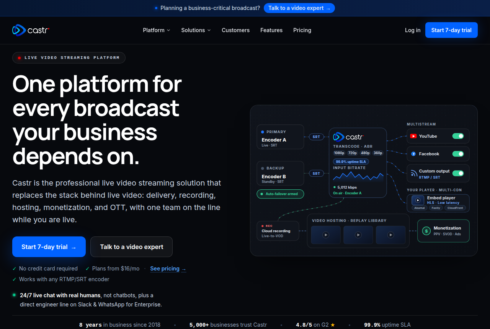Image resolution: width=490 pixels, height=329 pixels.
Task: Expand the Platform menu chevron
Action: tap(168, 30)
